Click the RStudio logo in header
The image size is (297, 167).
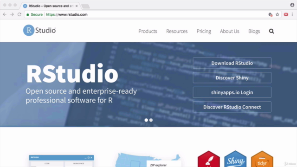tap(39, 30)
